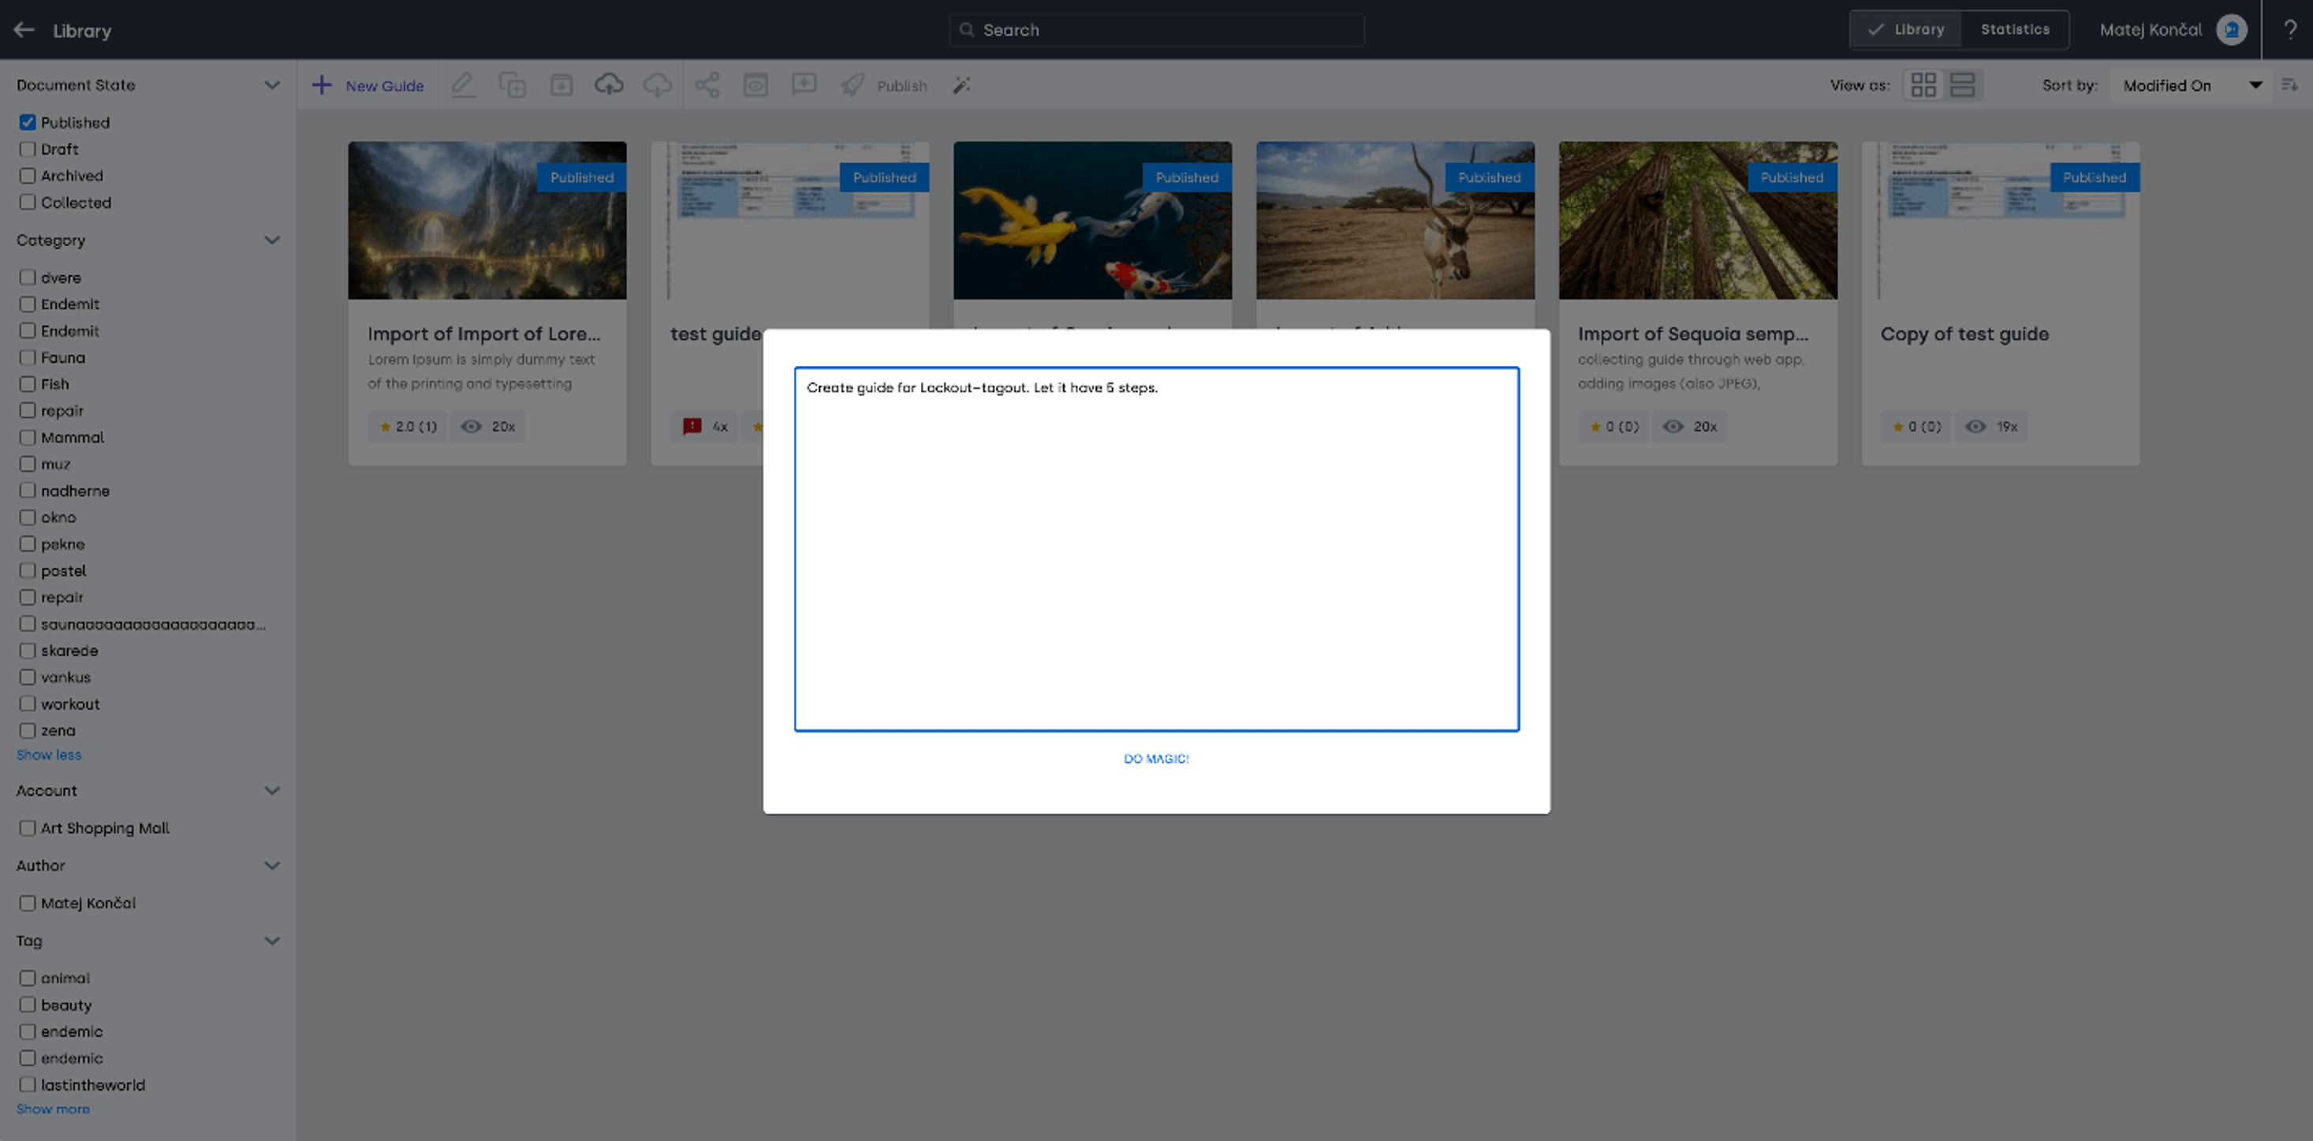Collapse the Document State section

(x=272, y=85)
